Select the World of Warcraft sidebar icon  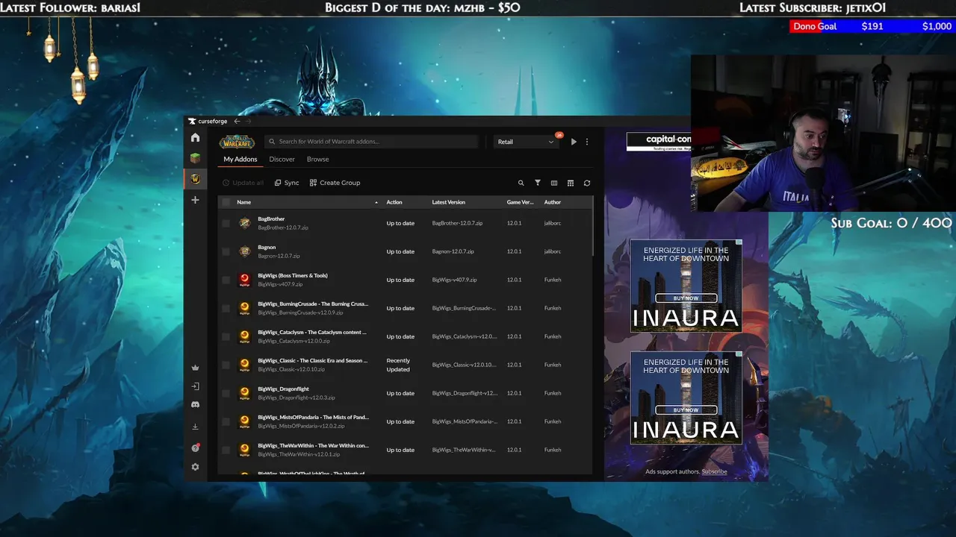[195, 179]
